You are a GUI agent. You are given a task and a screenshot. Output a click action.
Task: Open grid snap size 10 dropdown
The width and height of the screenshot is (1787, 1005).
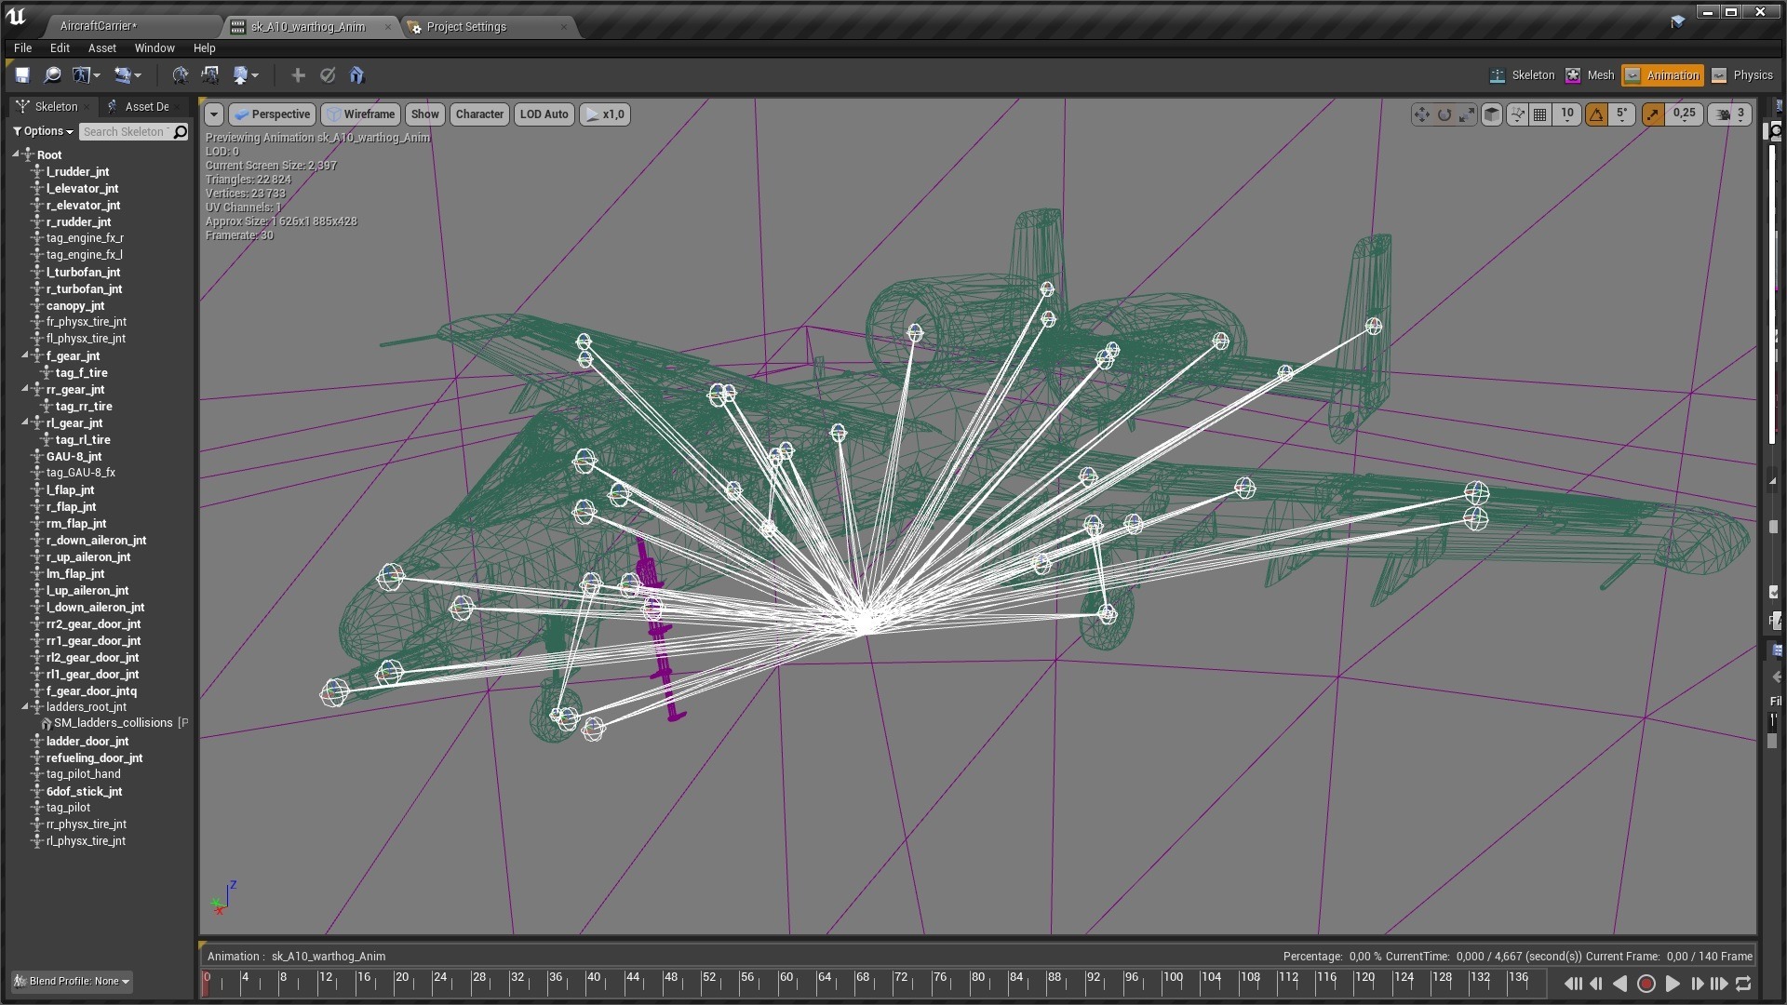coord(1567,114)
